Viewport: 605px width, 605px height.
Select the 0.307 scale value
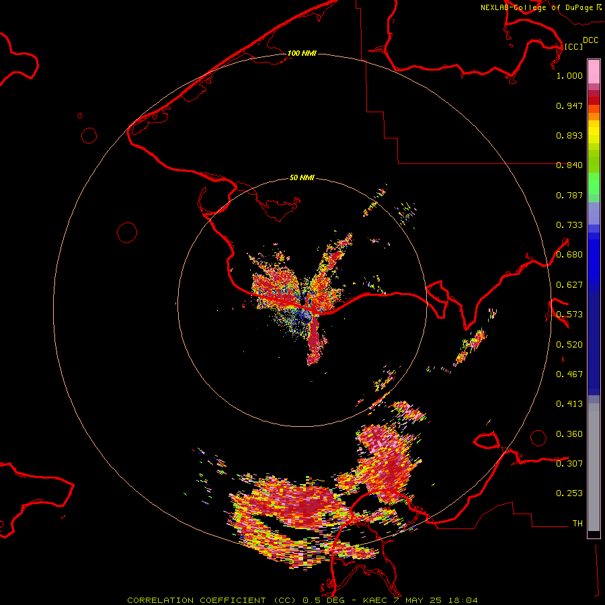tap(569, 463)
